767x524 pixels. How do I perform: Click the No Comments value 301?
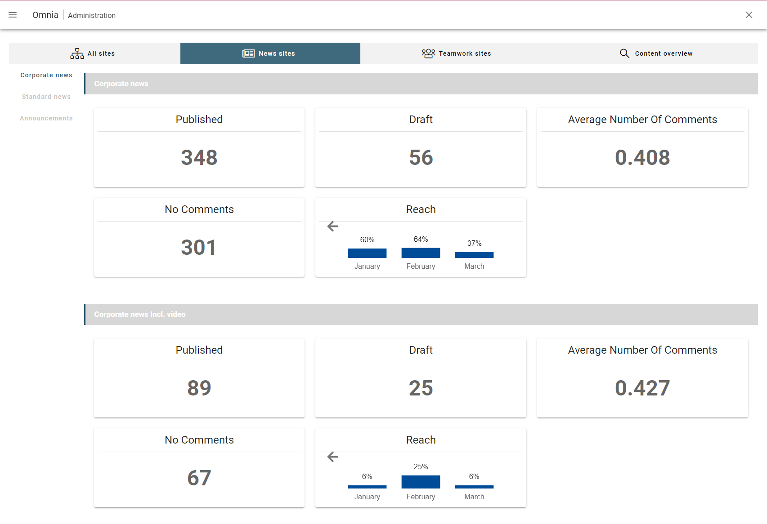(199, 248)
